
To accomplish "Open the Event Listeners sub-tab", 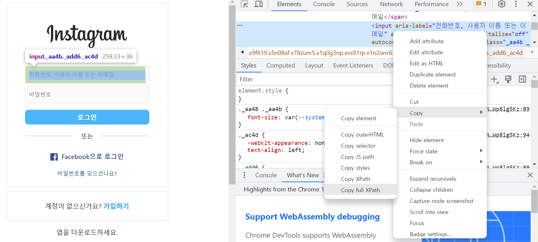I will [353, 65].
